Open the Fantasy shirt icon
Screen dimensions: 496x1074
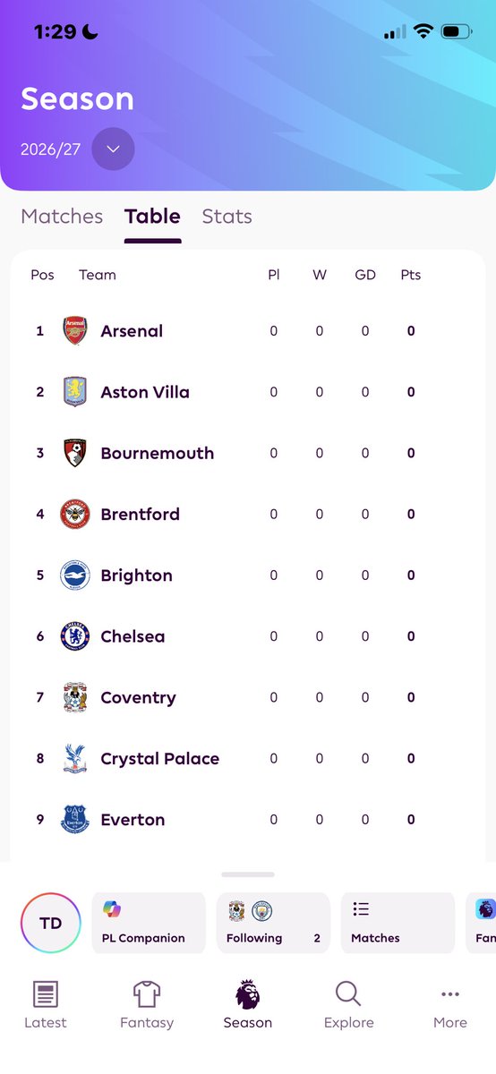pyautogui.click(x=146, y=993)
